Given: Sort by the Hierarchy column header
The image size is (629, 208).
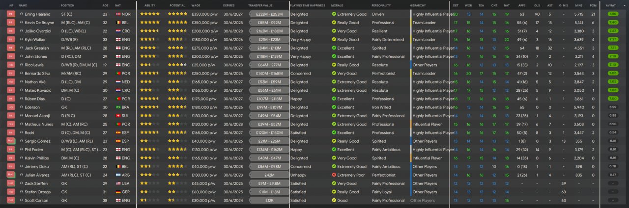Looking at the screenshot, I should coord(418,5).
